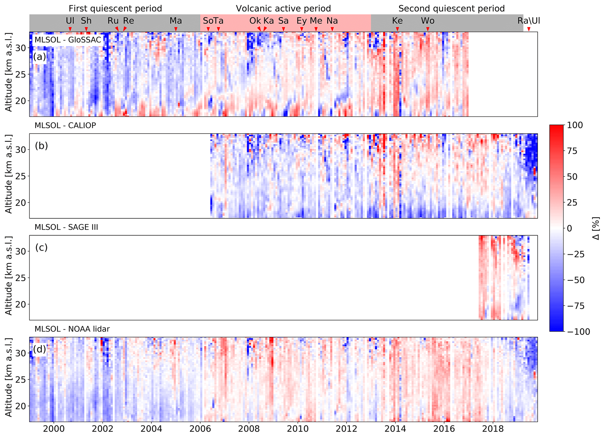Viewport: 605px width, 437px height.
Task: Click the Δ [%] colorbar label
Action: click(596, 228)
